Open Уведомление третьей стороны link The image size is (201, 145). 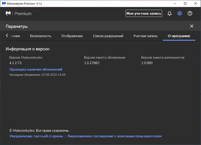(36, 136)
